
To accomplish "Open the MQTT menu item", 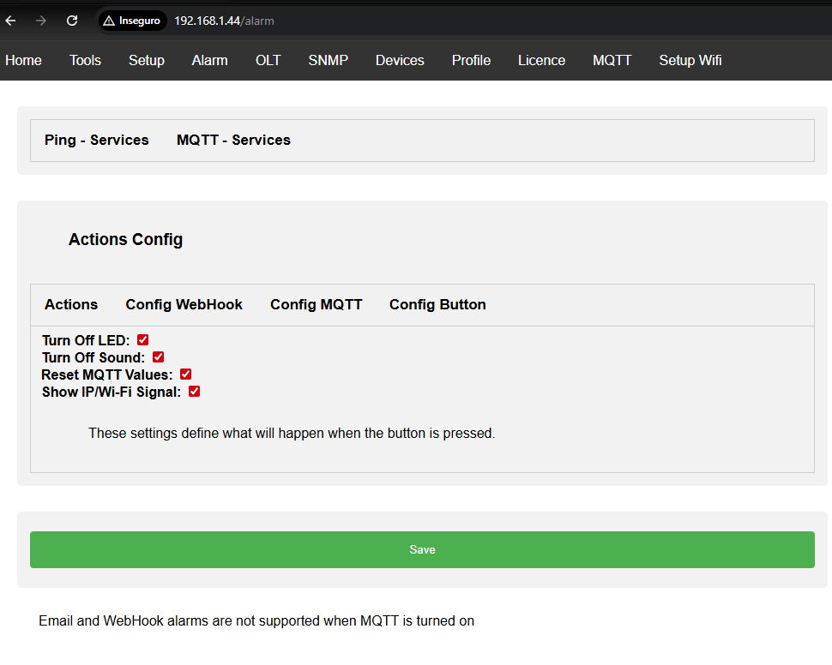I will (x=612, y=61).
